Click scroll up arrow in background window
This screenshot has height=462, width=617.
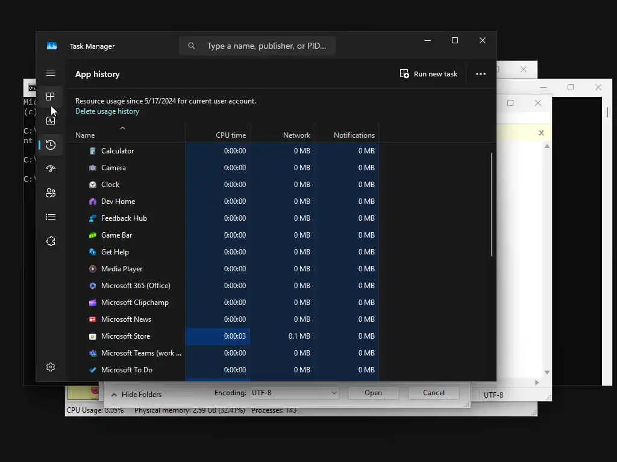click(x=547, y=146)
